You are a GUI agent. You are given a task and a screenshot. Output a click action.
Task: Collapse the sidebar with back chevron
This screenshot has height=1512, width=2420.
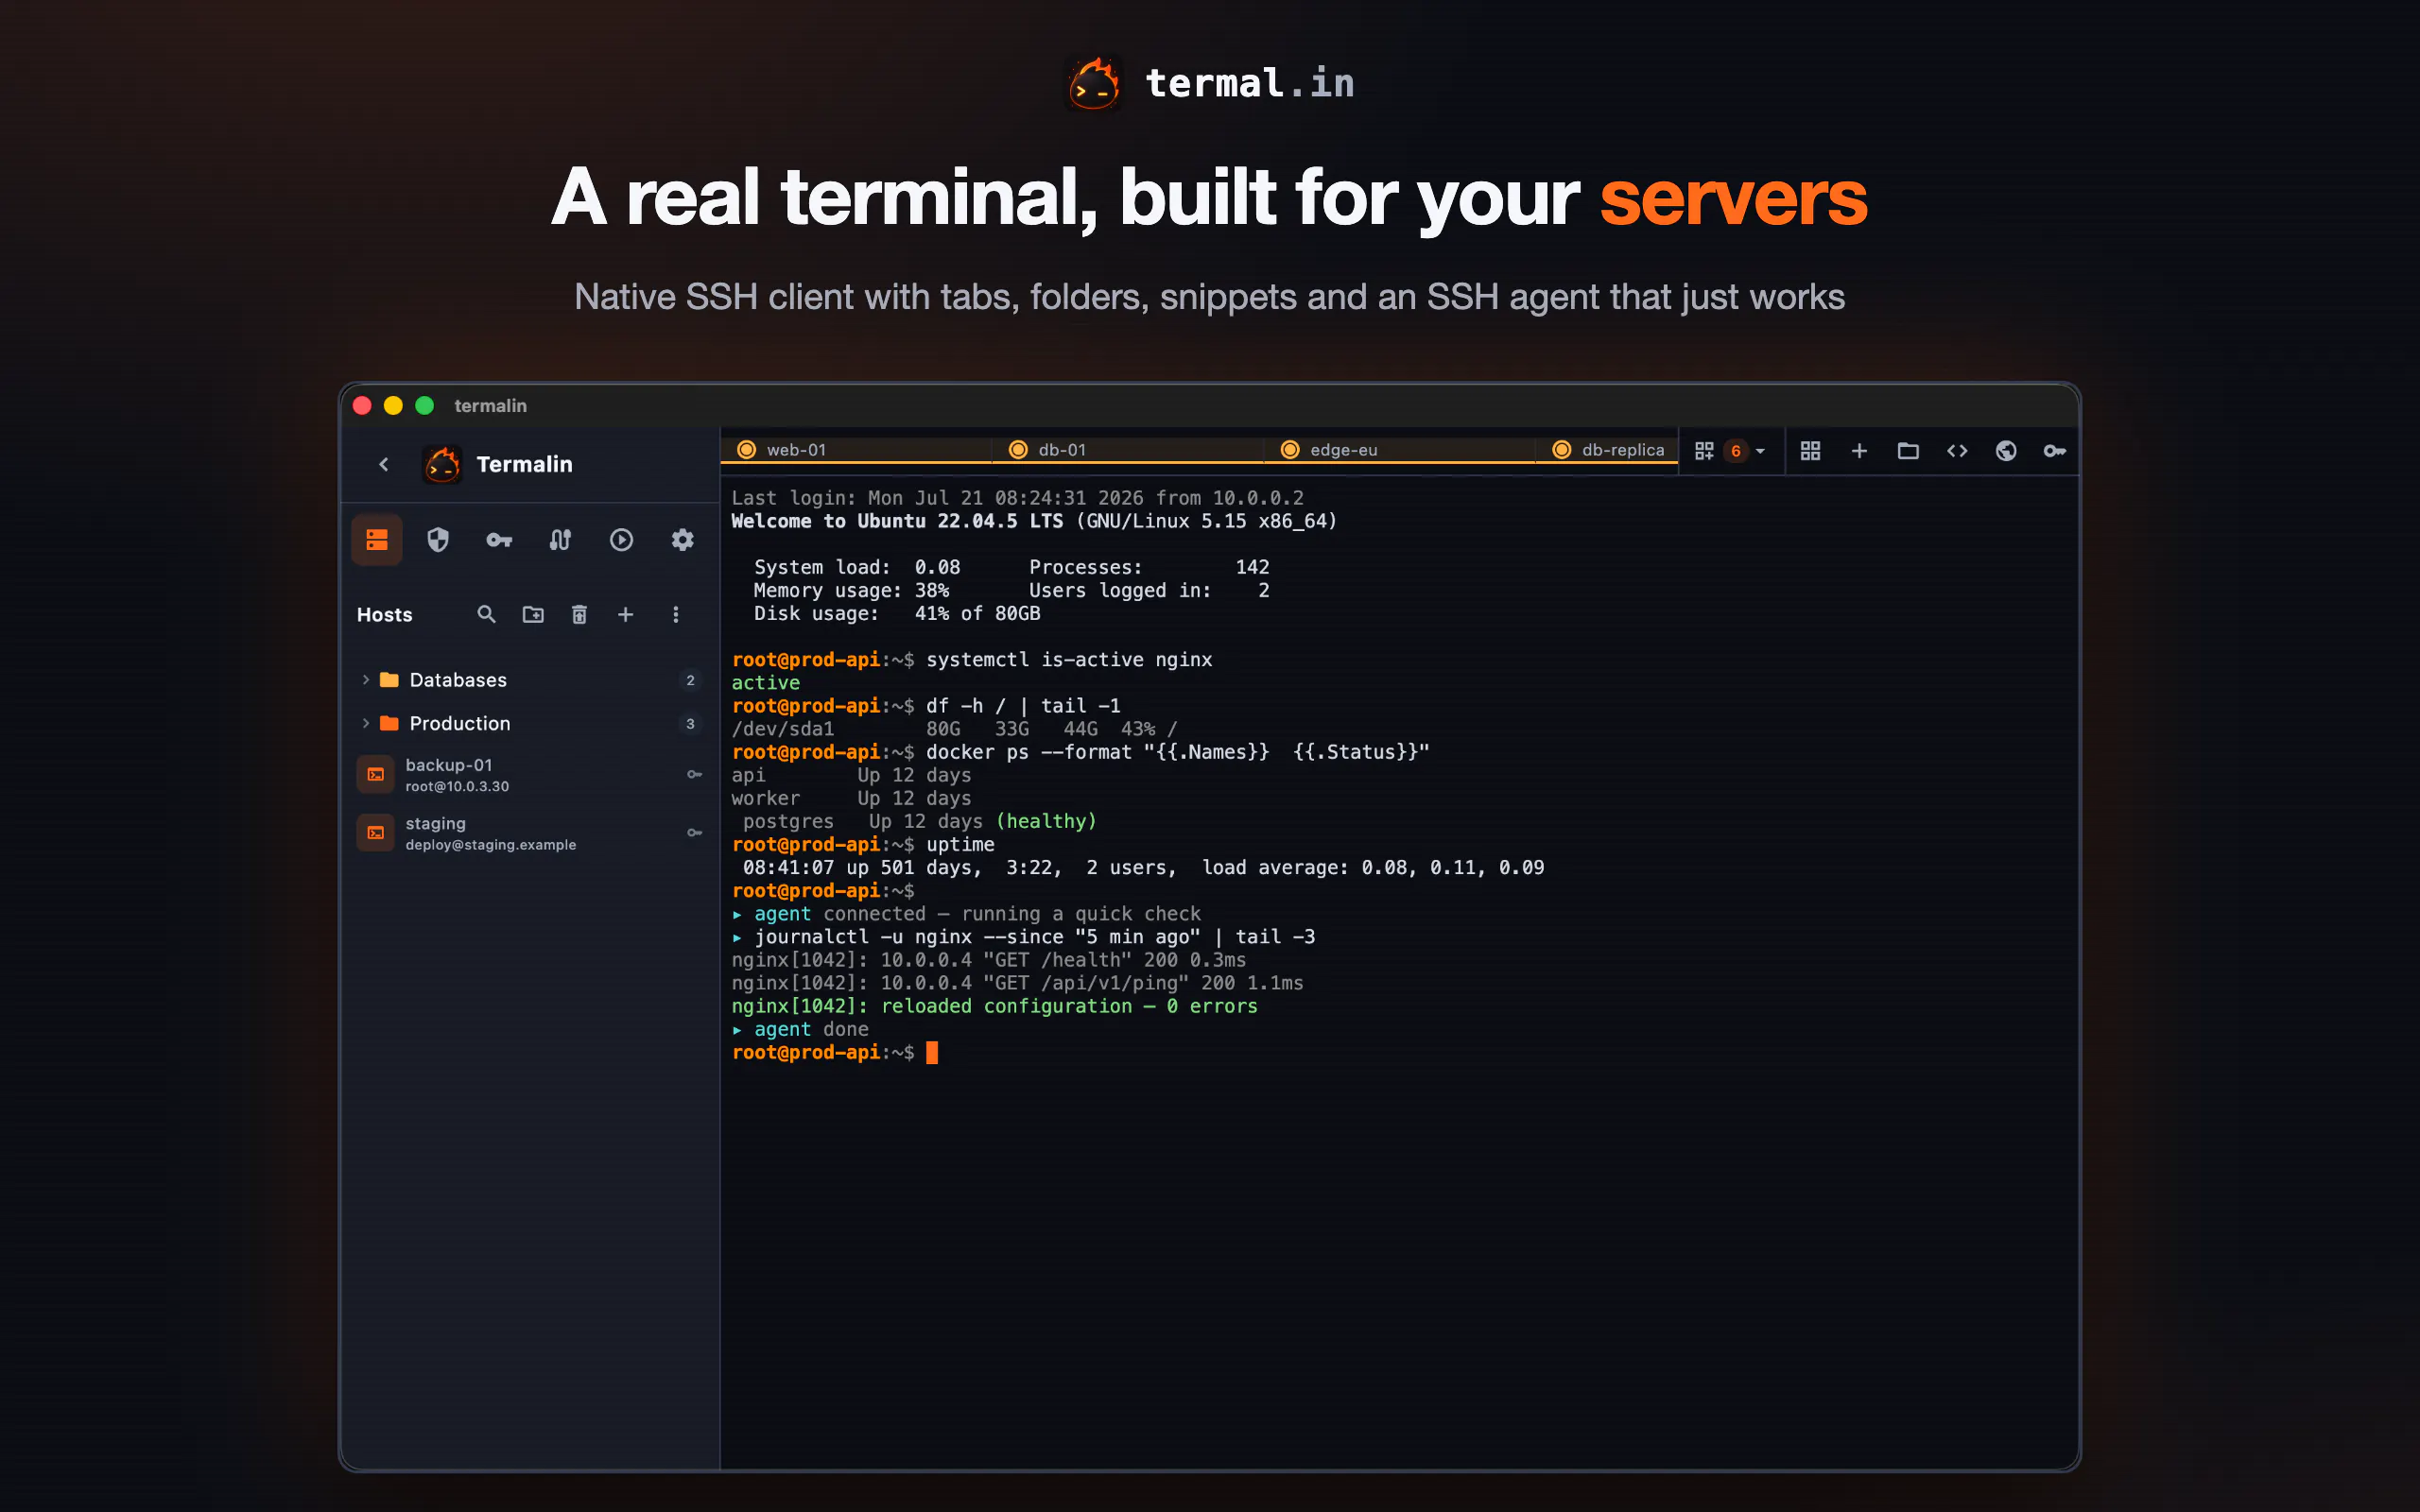383,464
